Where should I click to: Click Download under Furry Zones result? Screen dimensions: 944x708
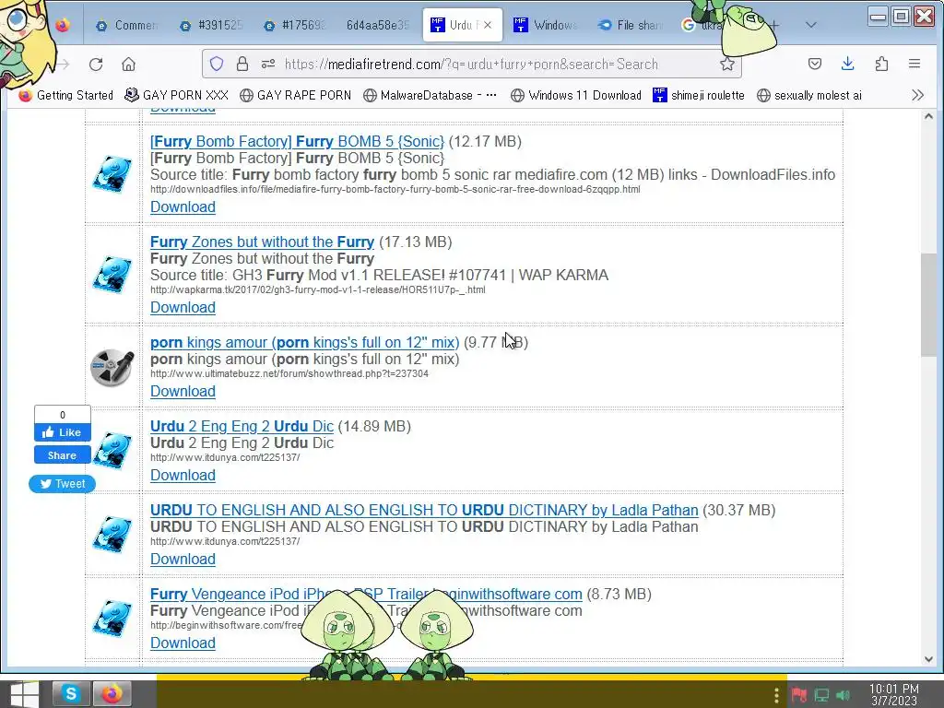click(x=183, y=308)
